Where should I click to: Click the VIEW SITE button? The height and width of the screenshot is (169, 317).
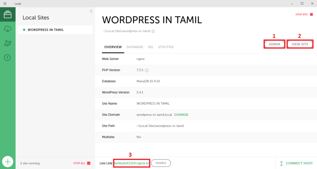pos(300,44)
